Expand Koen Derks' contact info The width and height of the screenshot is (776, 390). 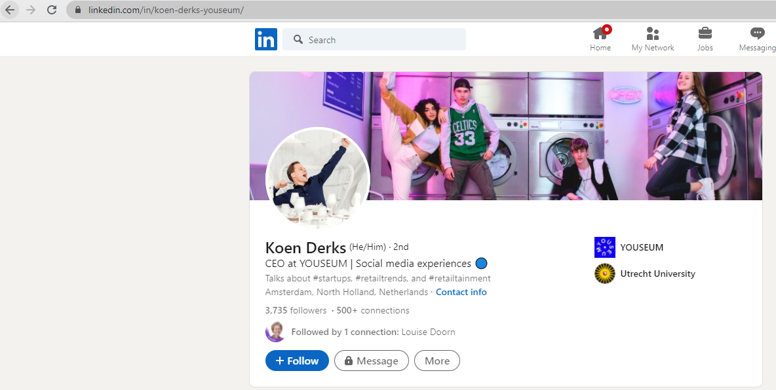tap(461, 292)
